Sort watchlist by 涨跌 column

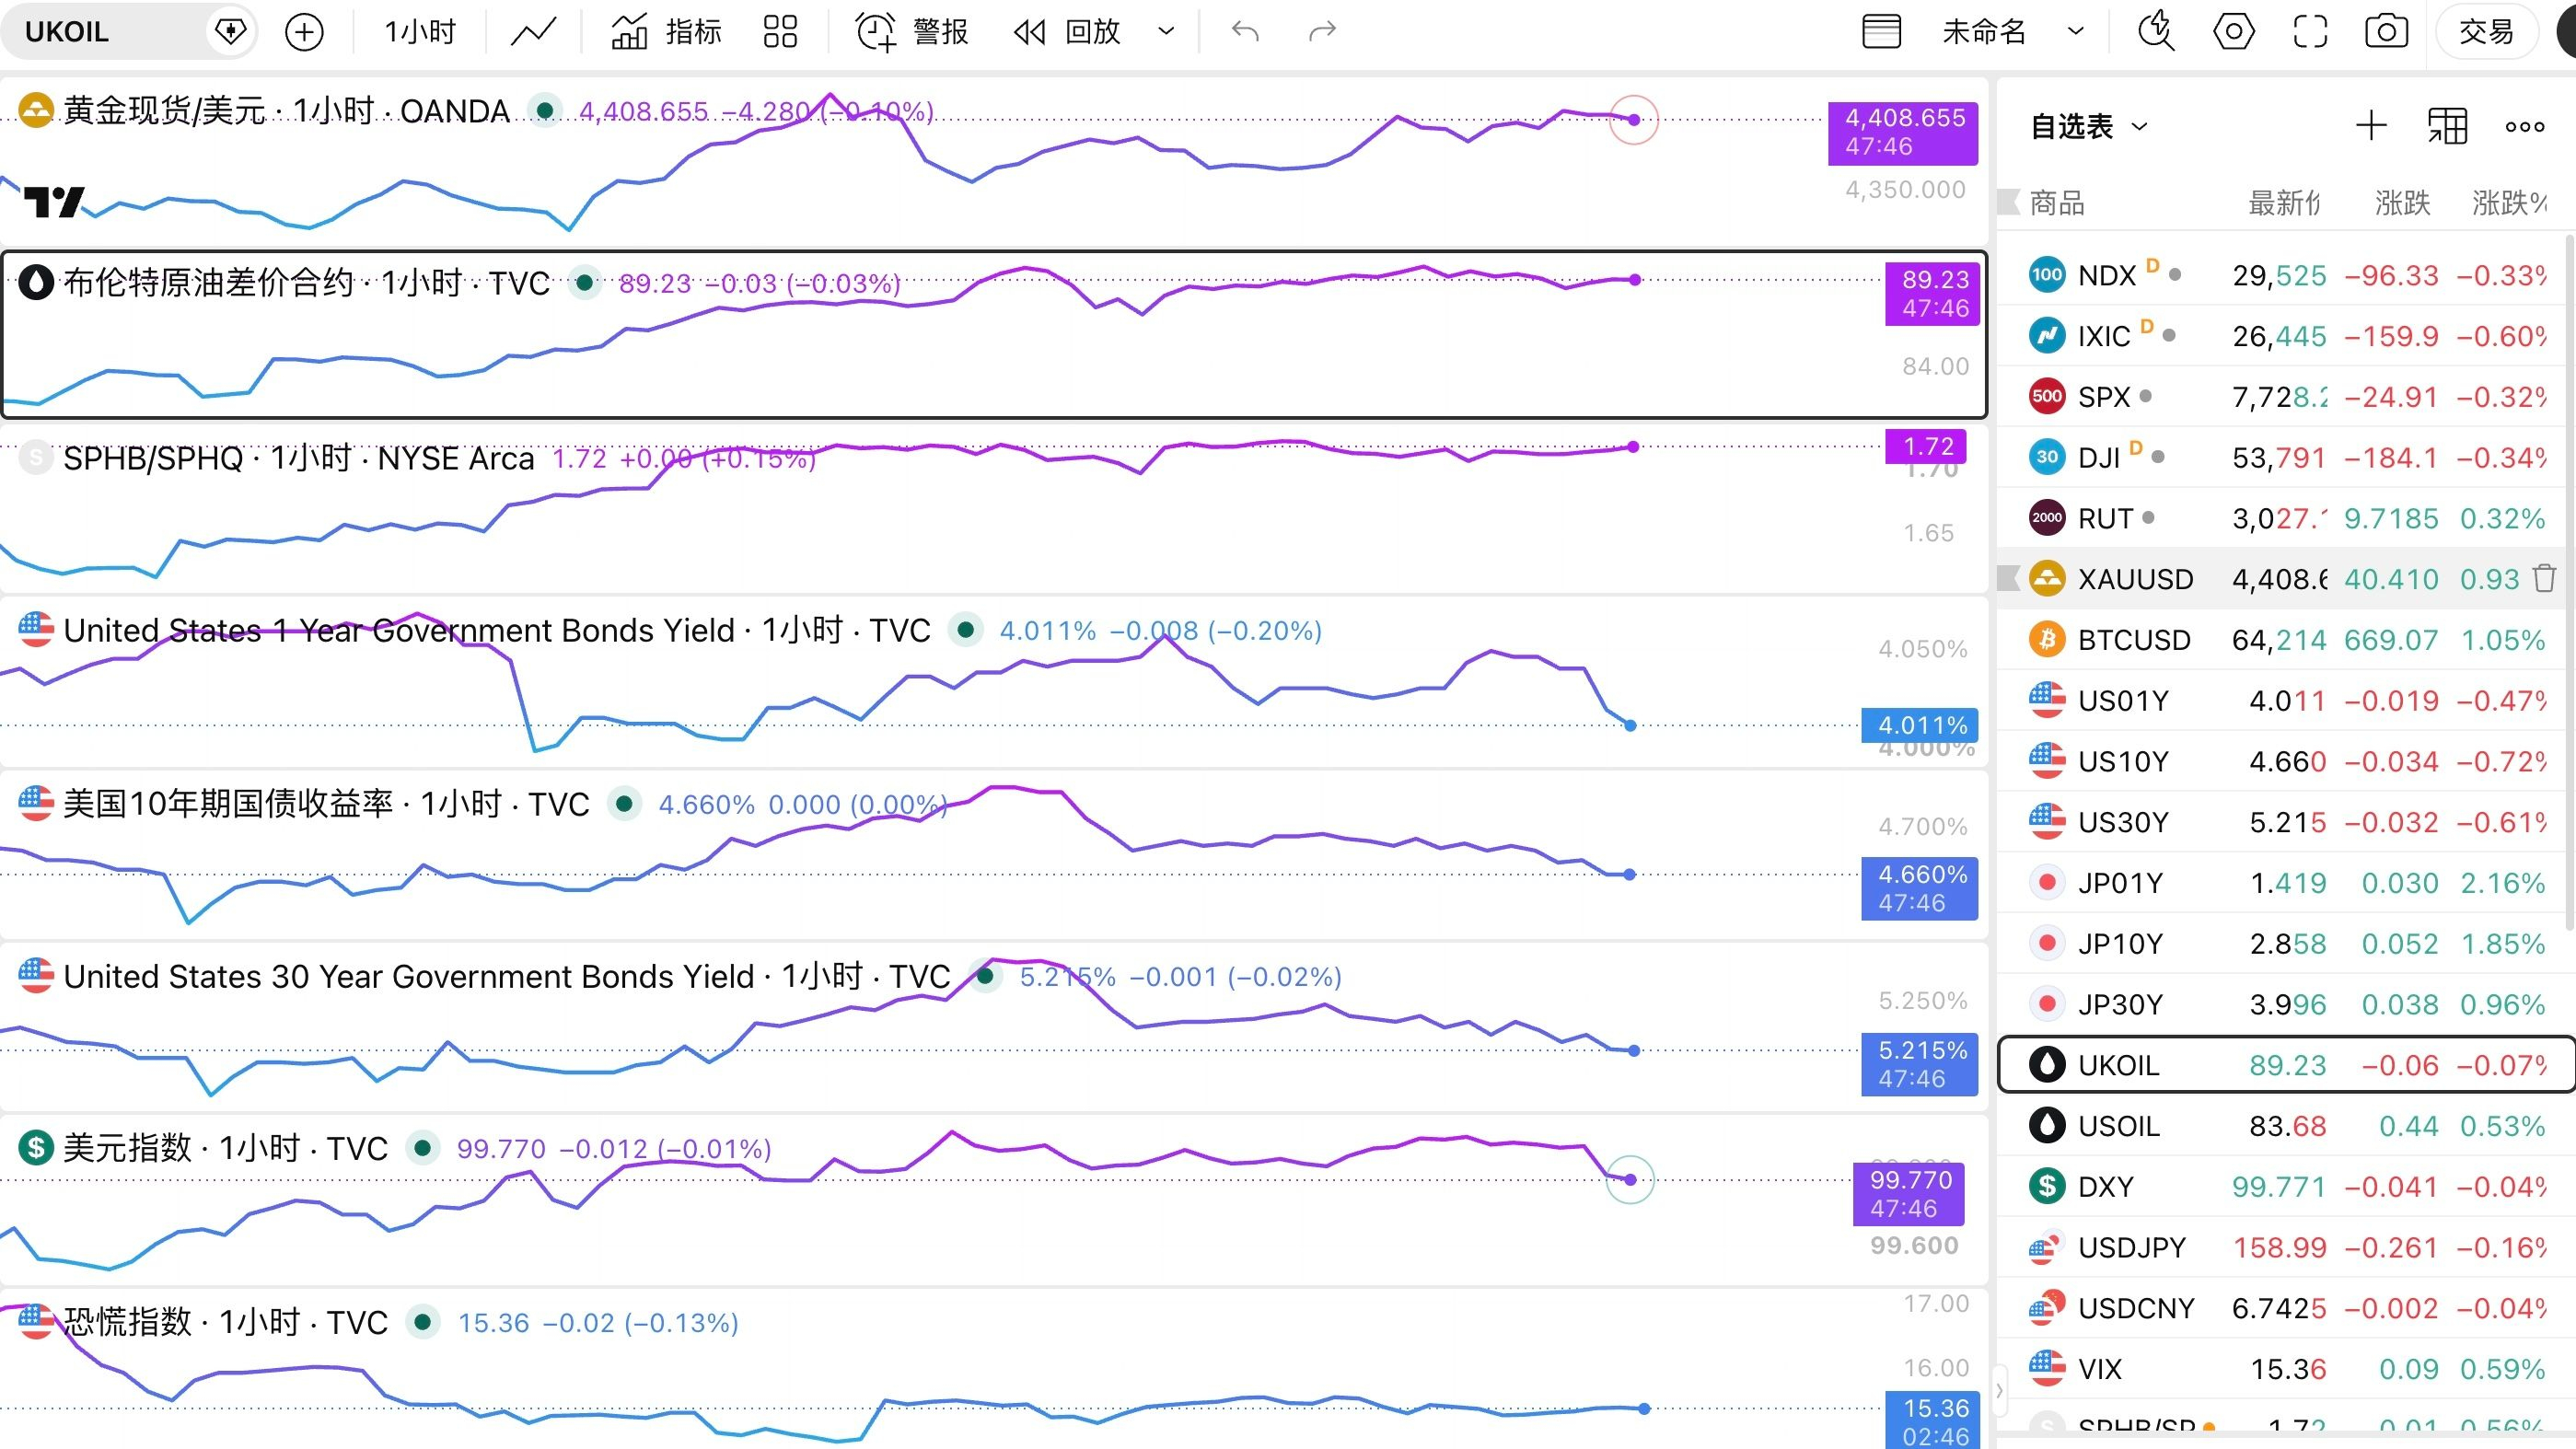click(2402, 204)
